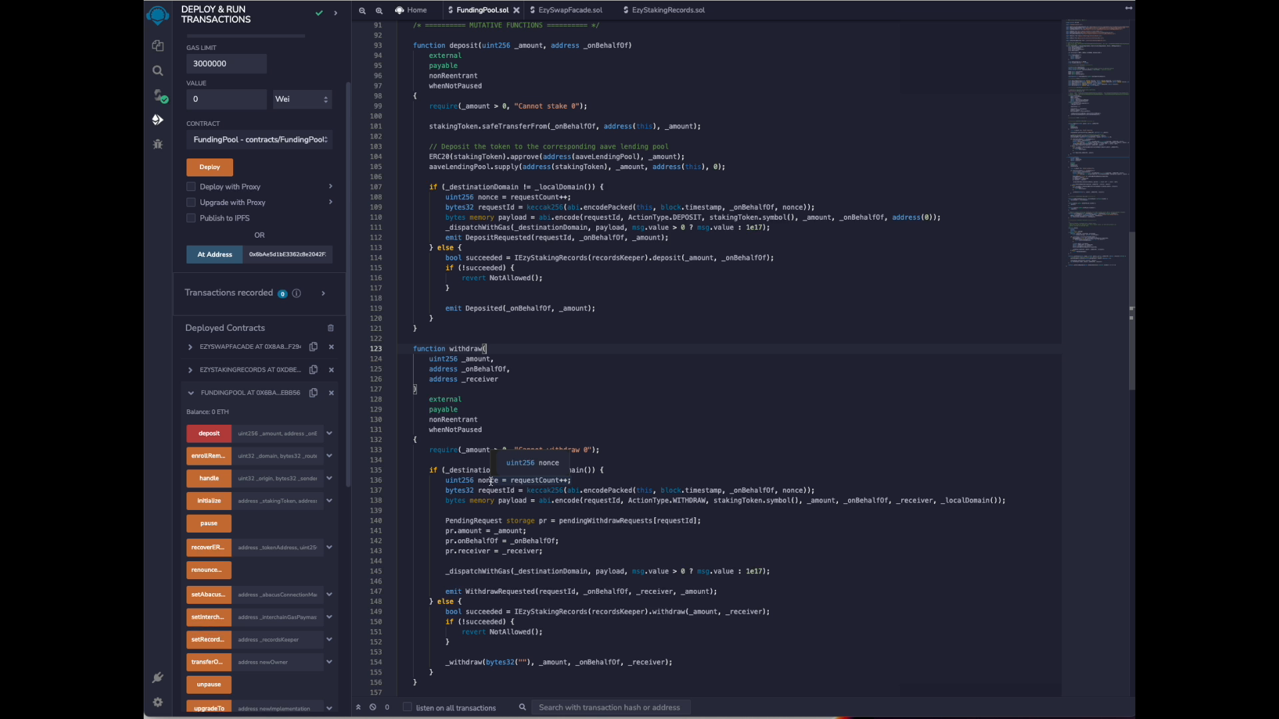Click the orange Deploy button

(x=210, y=167)
